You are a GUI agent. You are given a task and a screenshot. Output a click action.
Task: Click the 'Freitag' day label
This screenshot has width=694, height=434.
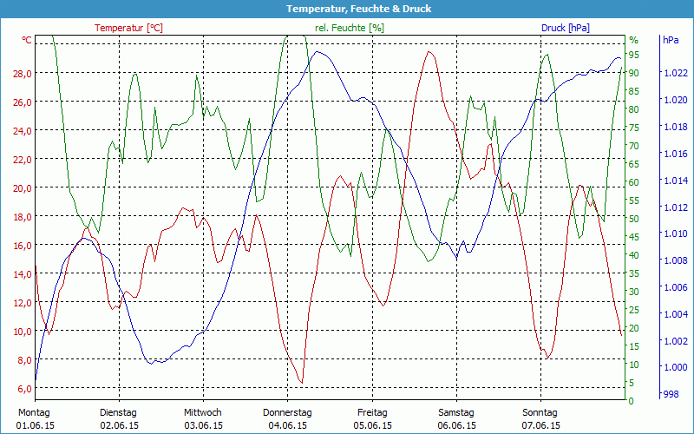tap(372, 413)
